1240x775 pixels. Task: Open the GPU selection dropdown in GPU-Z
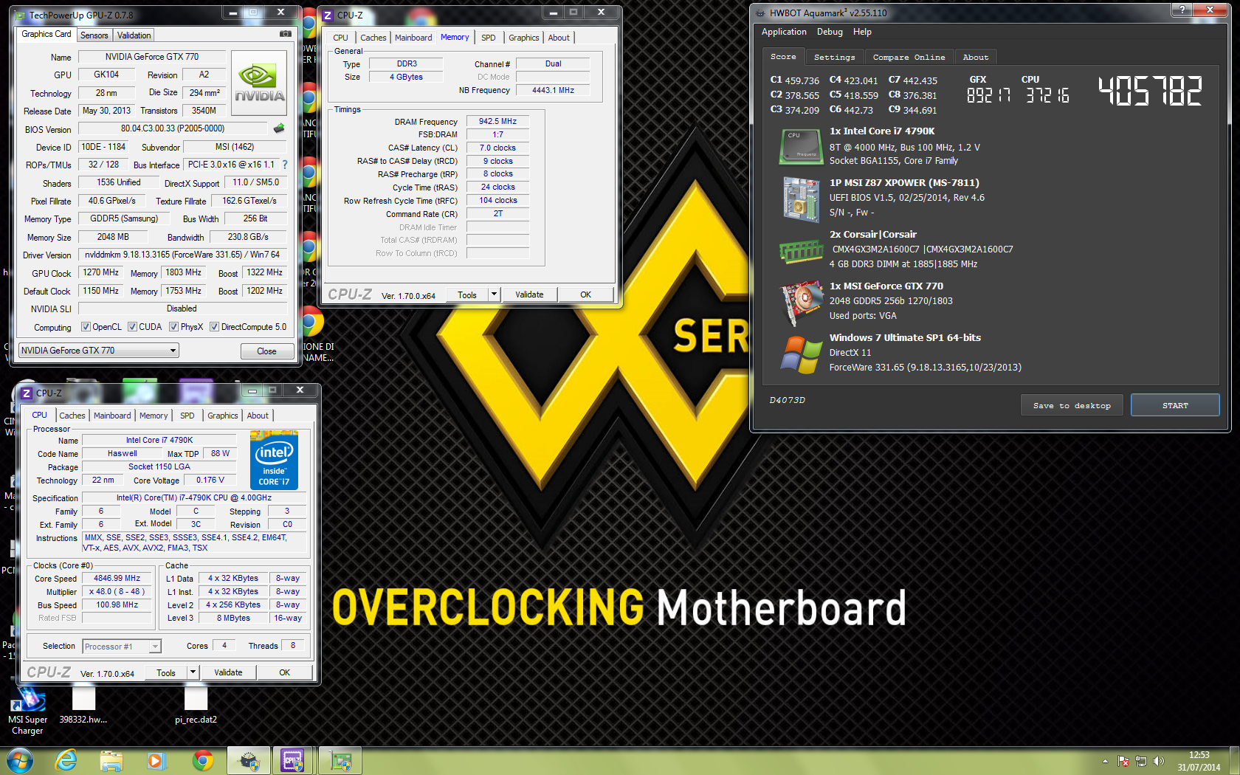(99, 351)
